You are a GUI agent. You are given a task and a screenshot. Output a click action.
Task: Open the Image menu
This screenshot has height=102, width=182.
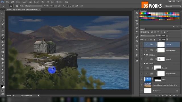(18, 2)
